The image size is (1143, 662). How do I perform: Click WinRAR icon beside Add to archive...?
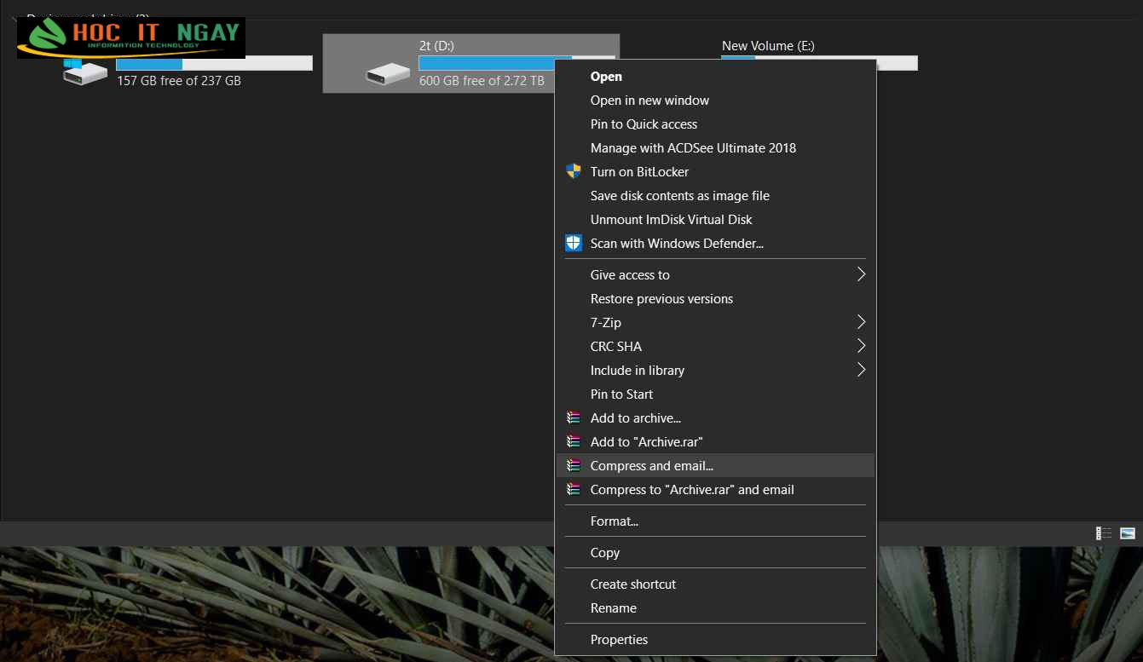point(574,418)
